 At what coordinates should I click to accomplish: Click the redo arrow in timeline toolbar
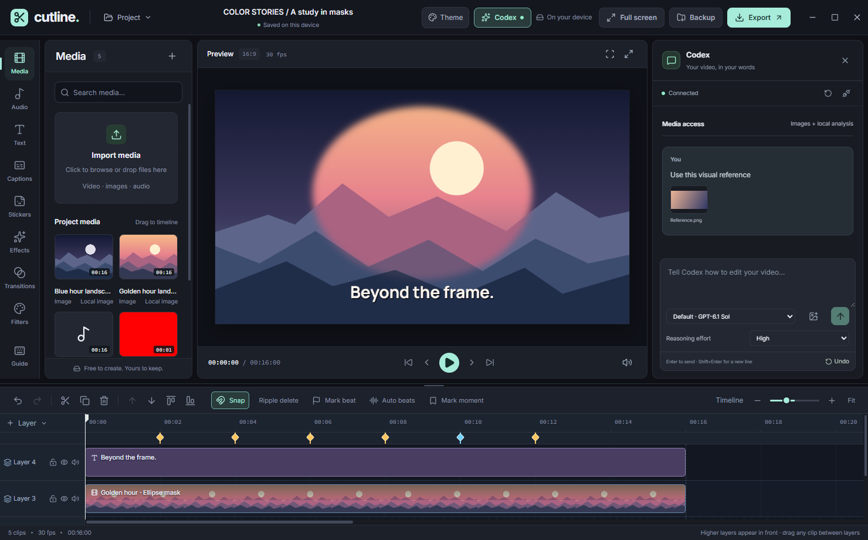[38, 400]
